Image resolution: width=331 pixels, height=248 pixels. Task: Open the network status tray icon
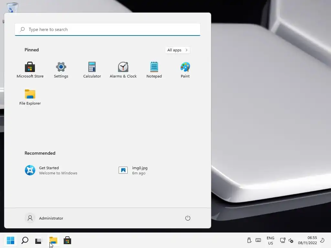coord(283,240)
